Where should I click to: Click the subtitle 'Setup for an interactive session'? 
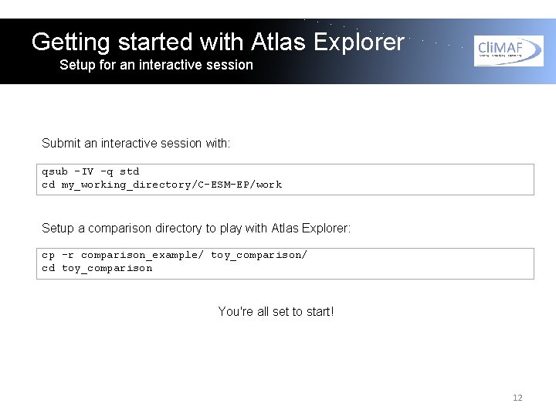click(x=156, y=65)
